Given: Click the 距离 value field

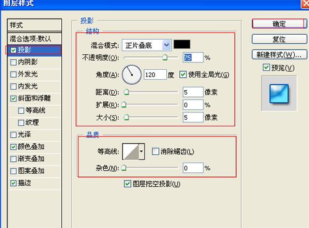Looking at the screenshot, I should [x=193, y=92].
